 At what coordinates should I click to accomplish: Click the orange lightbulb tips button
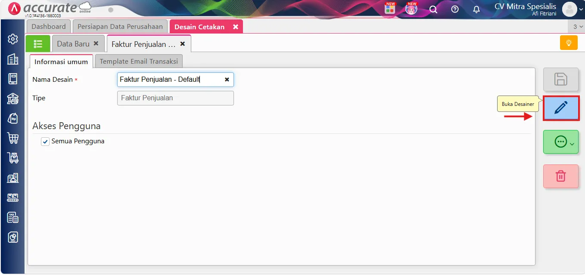coord(569,43)
